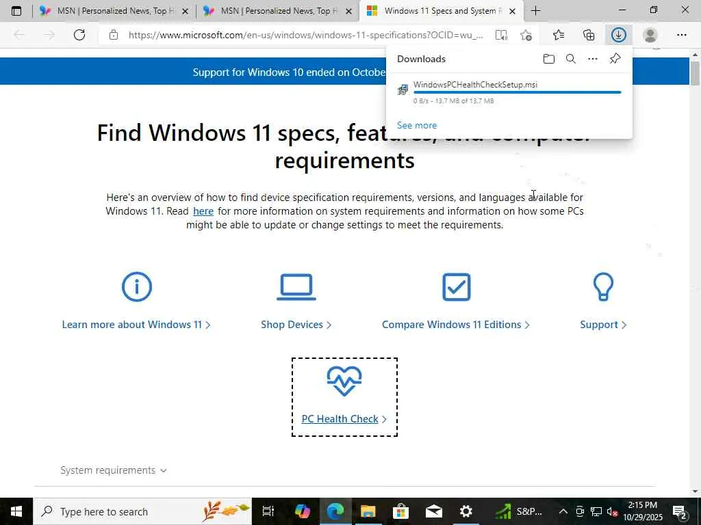
Task: Expand the System requirements section
Action: [x=114, y=470]
